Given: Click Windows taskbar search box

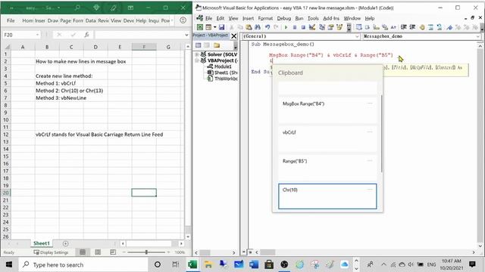Looking at the screenshot, I should click(83, 264).
